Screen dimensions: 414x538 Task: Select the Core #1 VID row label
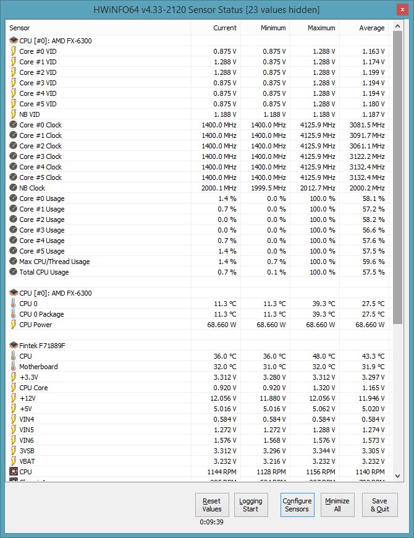pos(38,62)
